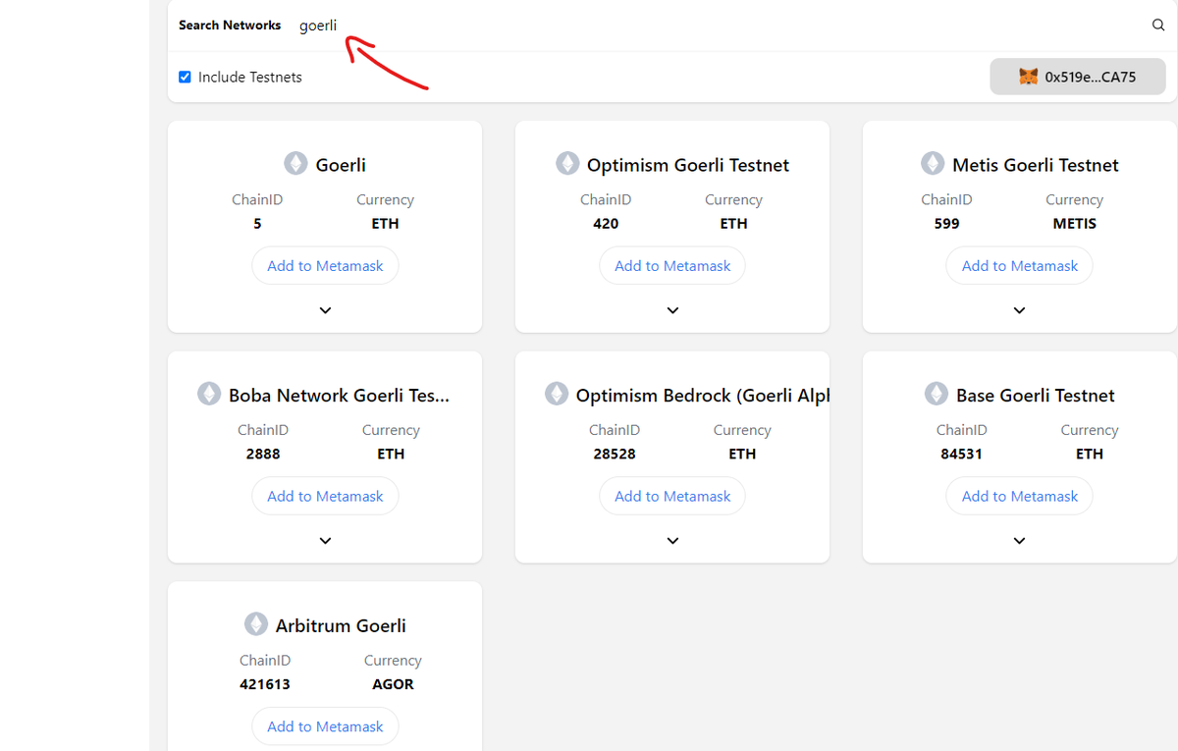Expand Metis Goerli Testnet card details
Screen dimensions: 1178x751
click(1019, 310)
